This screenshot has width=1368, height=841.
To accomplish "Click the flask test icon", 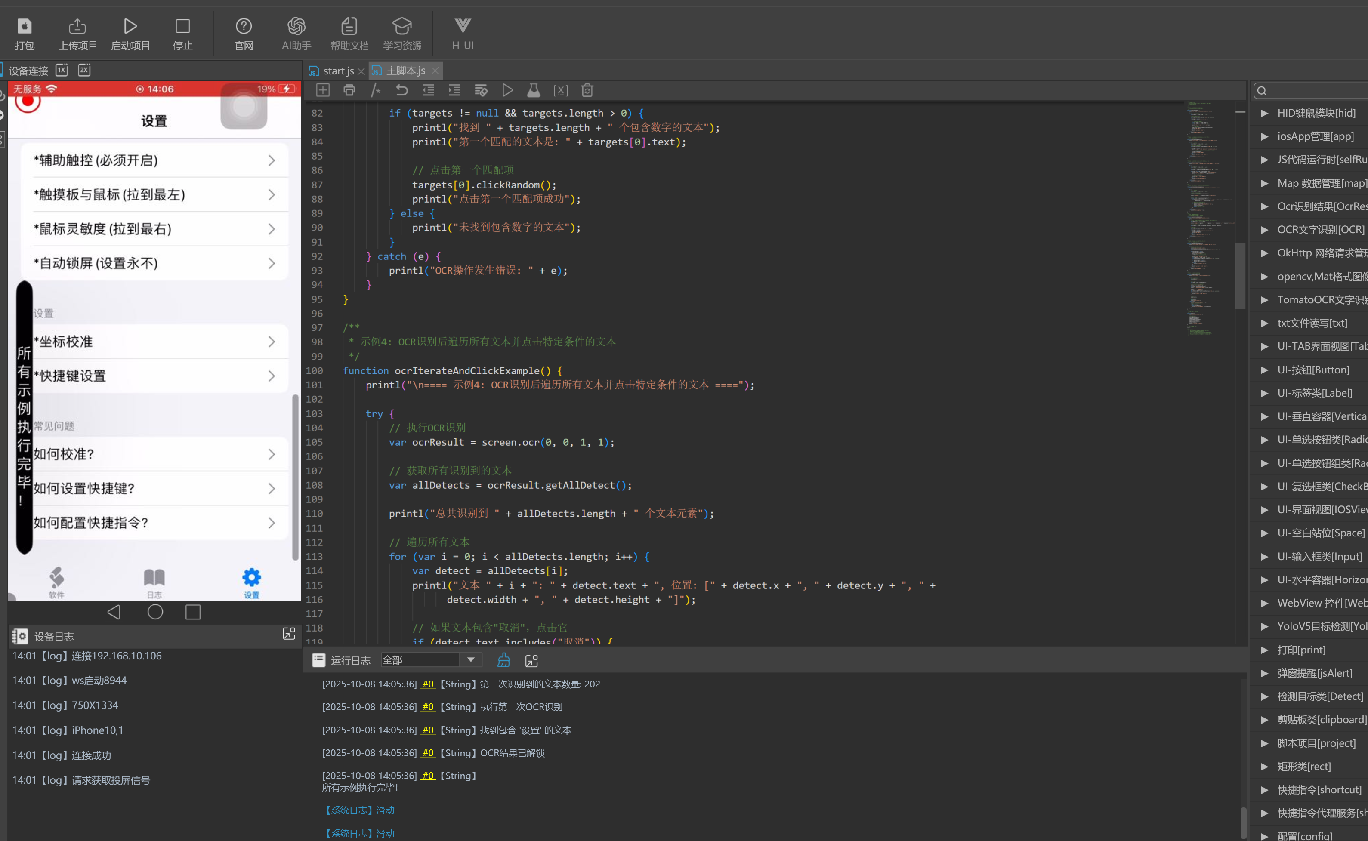I will (533, 90).
